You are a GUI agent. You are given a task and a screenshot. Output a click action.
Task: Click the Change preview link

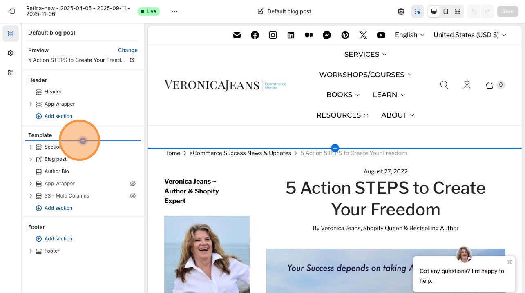click(x=128, y=50)
